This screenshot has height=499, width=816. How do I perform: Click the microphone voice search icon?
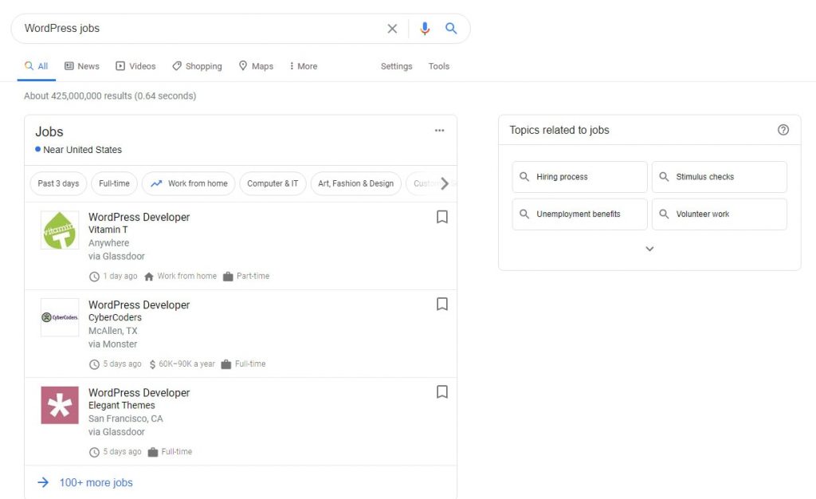coord(425,28)
